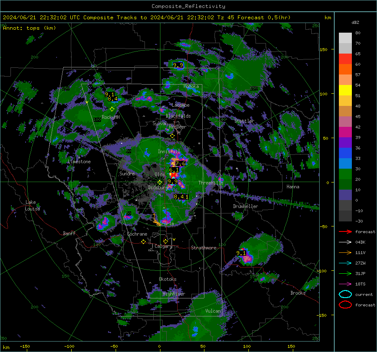Click the dBZ legend heading
Viewport: 377px width, 352px height.
[x=355, y=23]
